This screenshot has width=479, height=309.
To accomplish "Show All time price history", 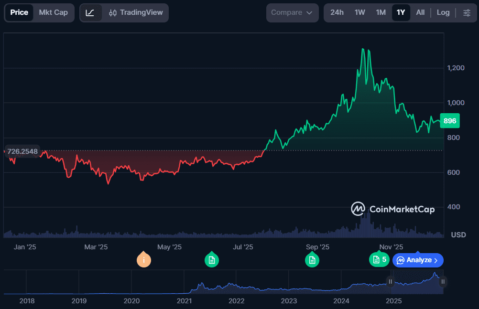I will [420, 12].
